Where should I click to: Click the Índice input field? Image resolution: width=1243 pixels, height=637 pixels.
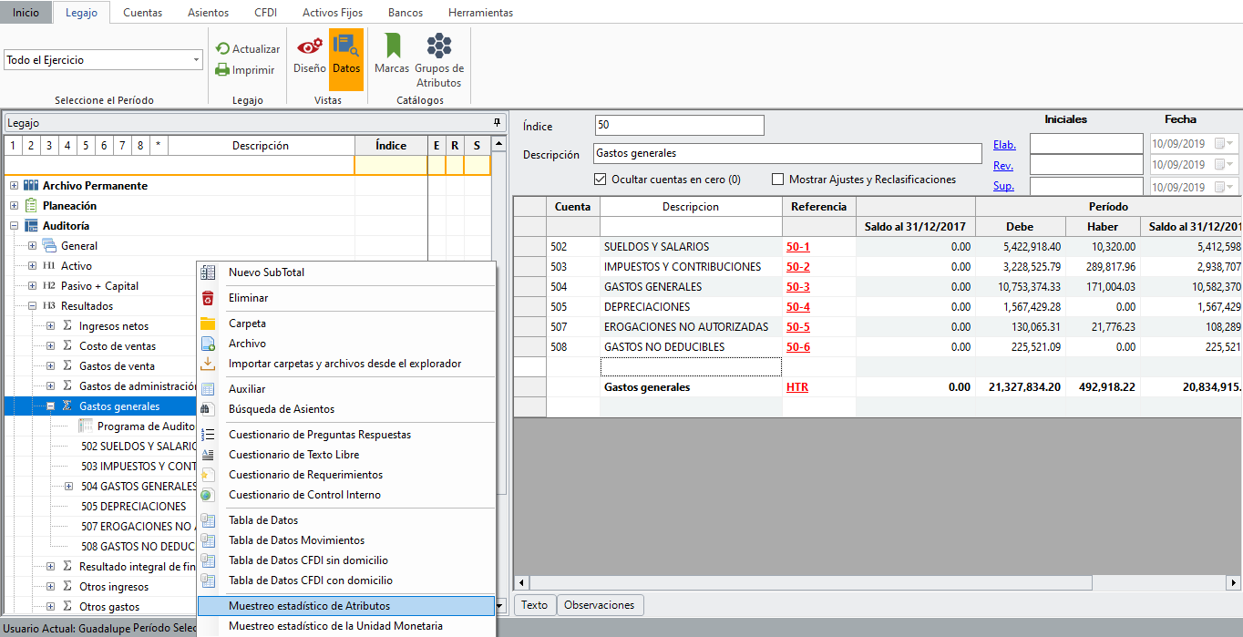click(679, 126)
